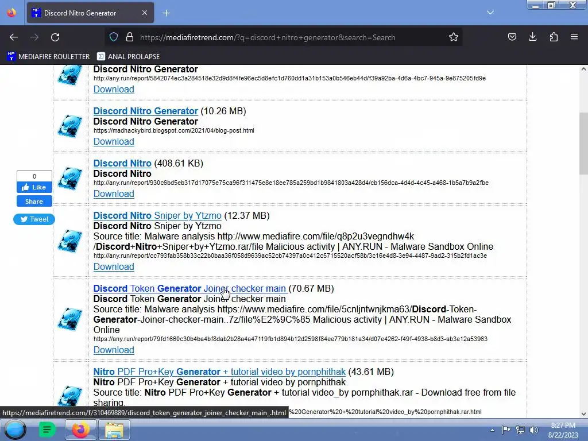The width and height of the screenshot is (588, 441).
Task: Open the MEDIAFIRE ROULETTER bookmark
Action: pyautogui.click(x=48, y=57)
